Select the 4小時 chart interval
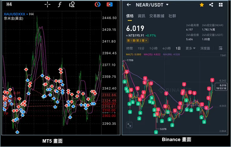 (x=166, y=48)
